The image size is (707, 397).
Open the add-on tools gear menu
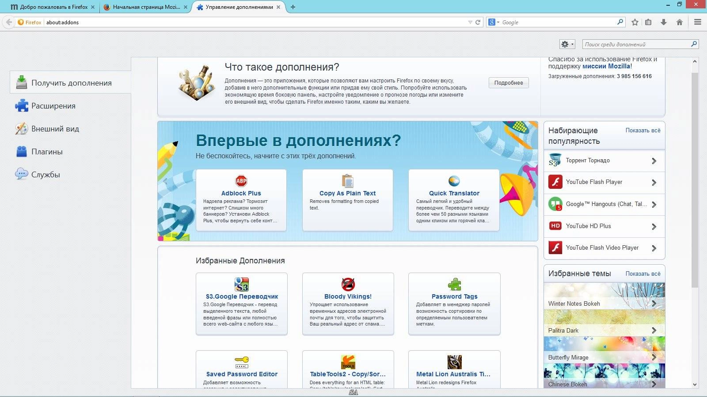click(x=567, y=44)
